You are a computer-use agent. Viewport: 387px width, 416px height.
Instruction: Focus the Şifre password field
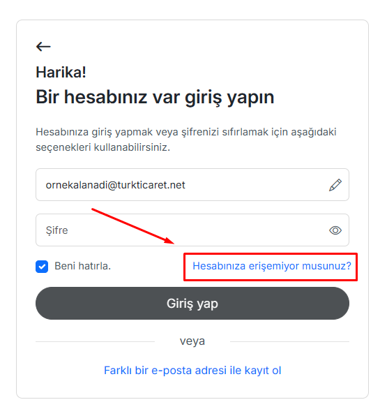192,230
